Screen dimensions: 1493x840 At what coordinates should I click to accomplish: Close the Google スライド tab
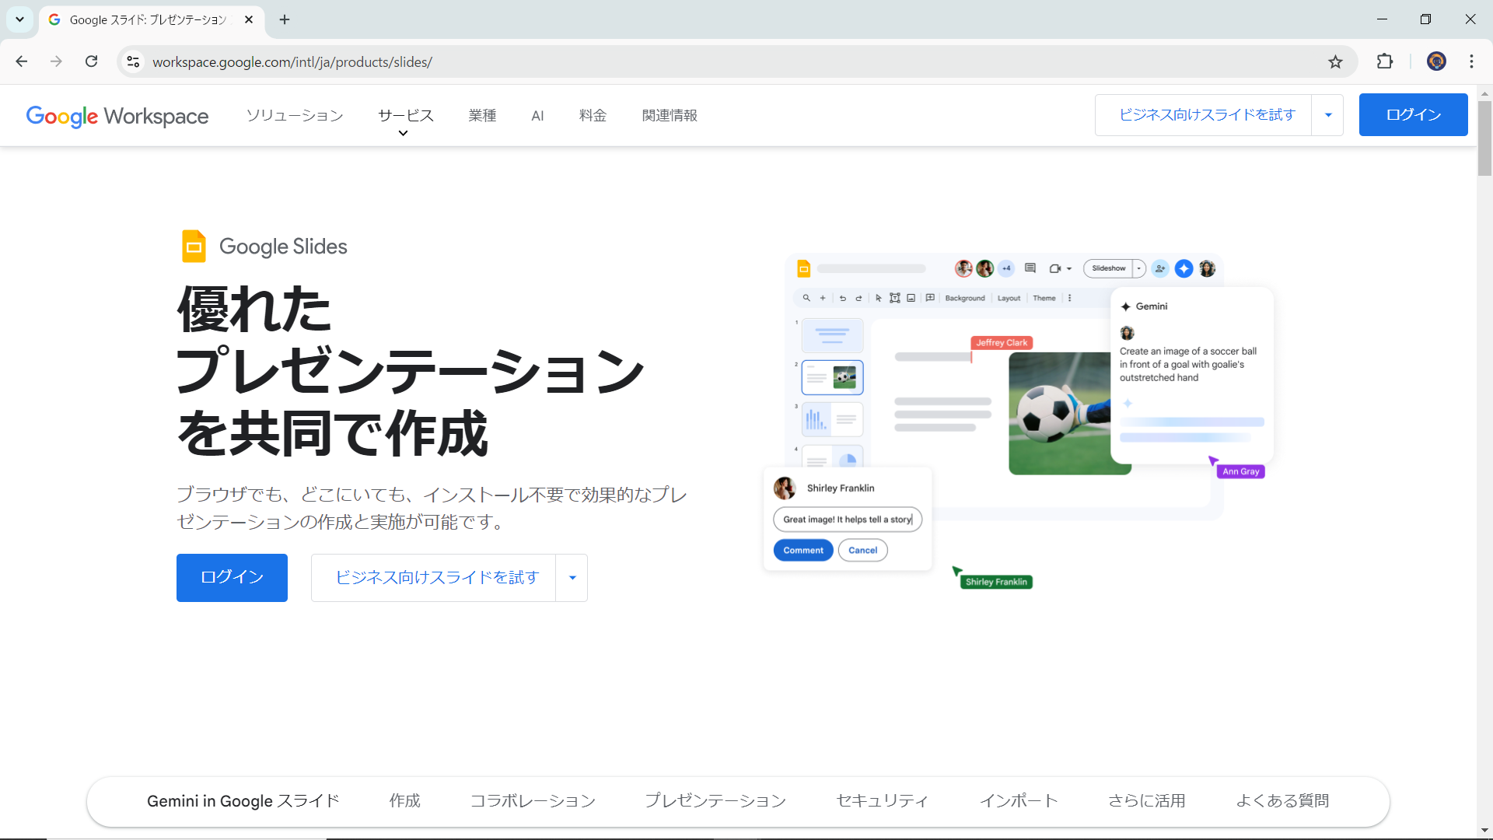click(x=249, y=19)
